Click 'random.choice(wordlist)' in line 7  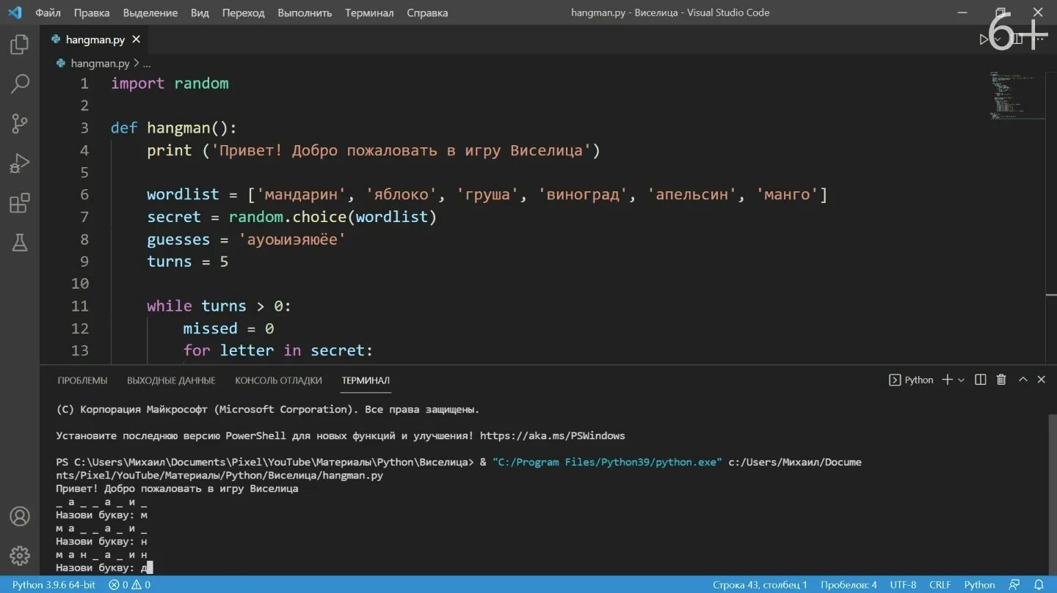click(x=333, y=217)
